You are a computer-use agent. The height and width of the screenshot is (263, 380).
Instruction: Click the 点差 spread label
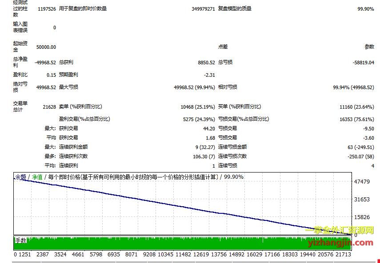pyautogui.click(x=223, y=47)
